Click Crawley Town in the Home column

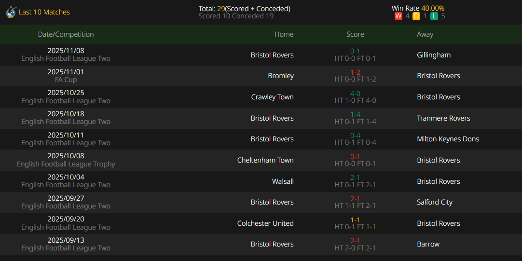[x=272, y=97]
